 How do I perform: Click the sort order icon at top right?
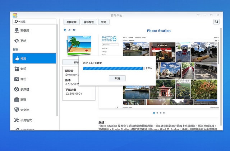click(216, 22)
